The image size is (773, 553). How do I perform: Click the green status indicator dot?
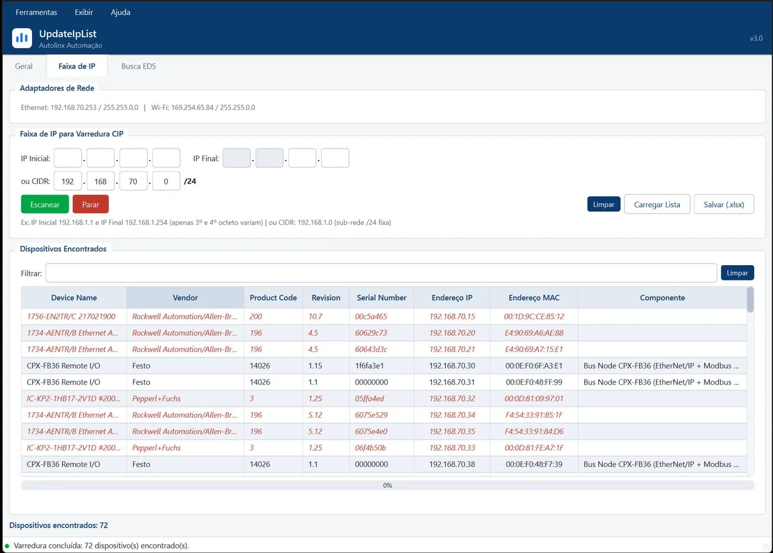click(x=7, y=546)
